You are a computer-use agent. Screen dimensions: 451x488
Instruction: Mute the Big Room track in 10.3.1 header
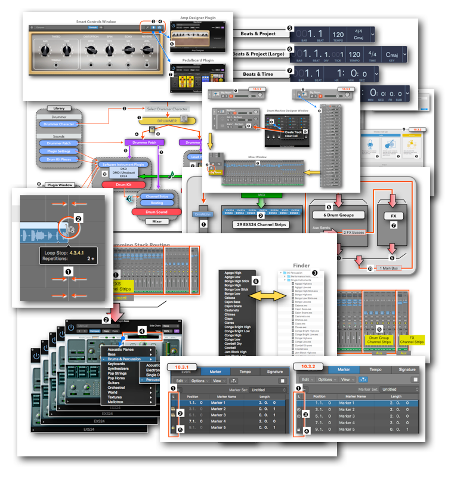click(223, 96)
